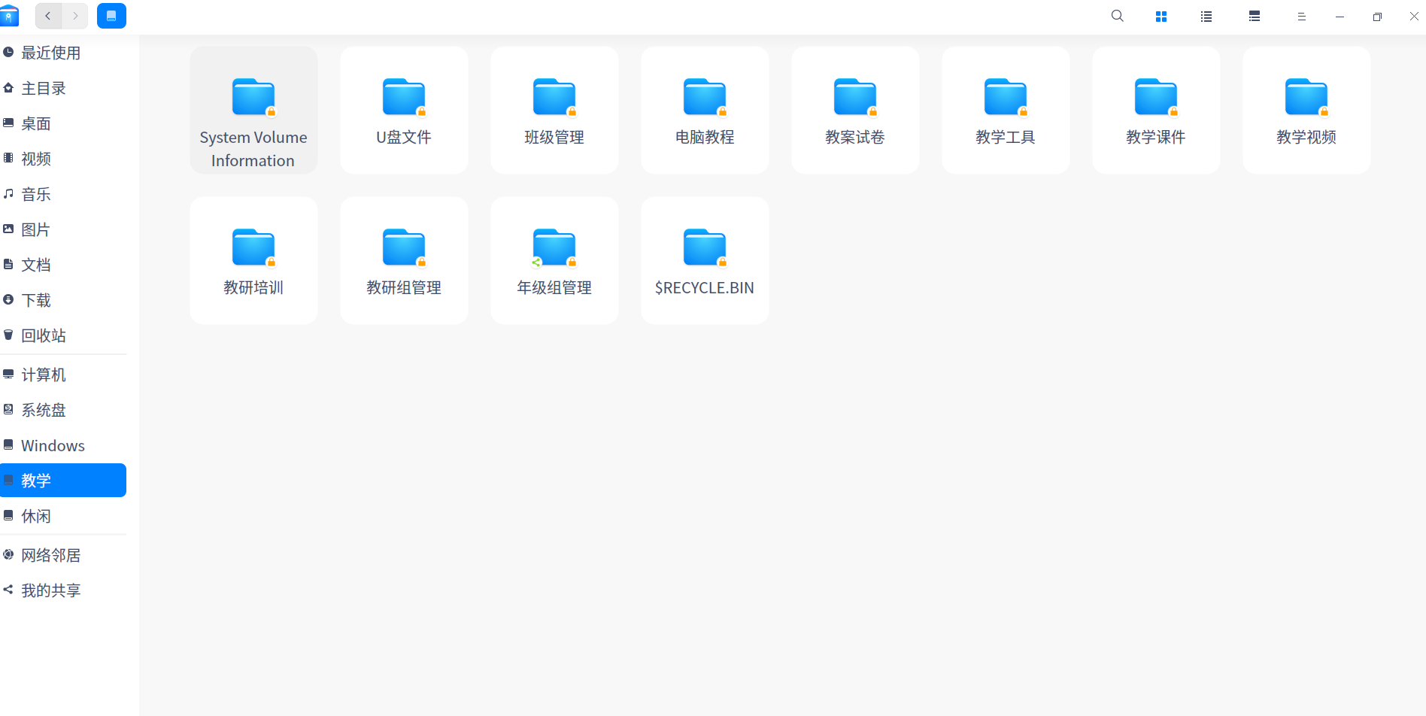Open 最近使用 in the sidebar

63,53
